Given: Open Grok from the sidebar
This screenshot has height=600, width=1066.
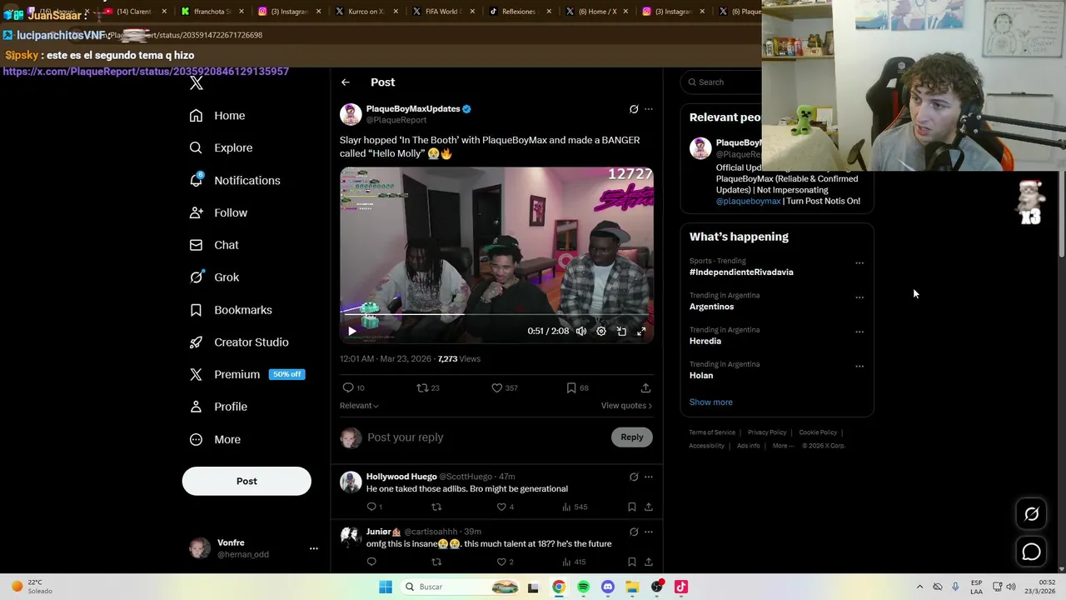Looking at the screenshot, I should tap(213, 277).
